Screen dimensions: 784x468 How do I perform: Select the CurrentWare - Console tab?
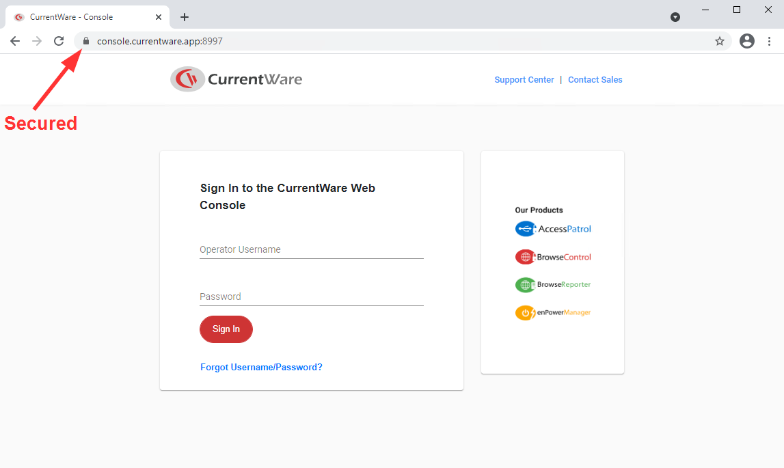pyautogui.click(x=87, y=17)
